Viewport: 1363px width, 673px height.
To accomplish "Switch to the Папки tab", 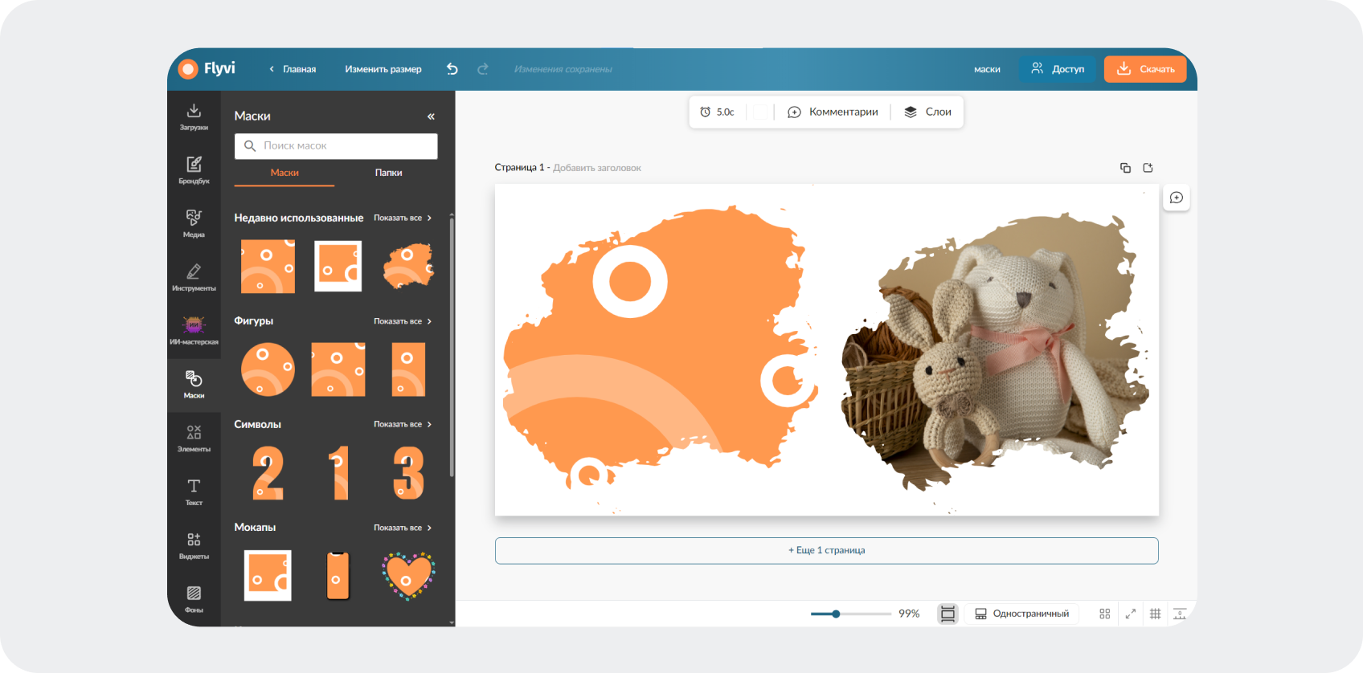I will click(x=388, y=173).
